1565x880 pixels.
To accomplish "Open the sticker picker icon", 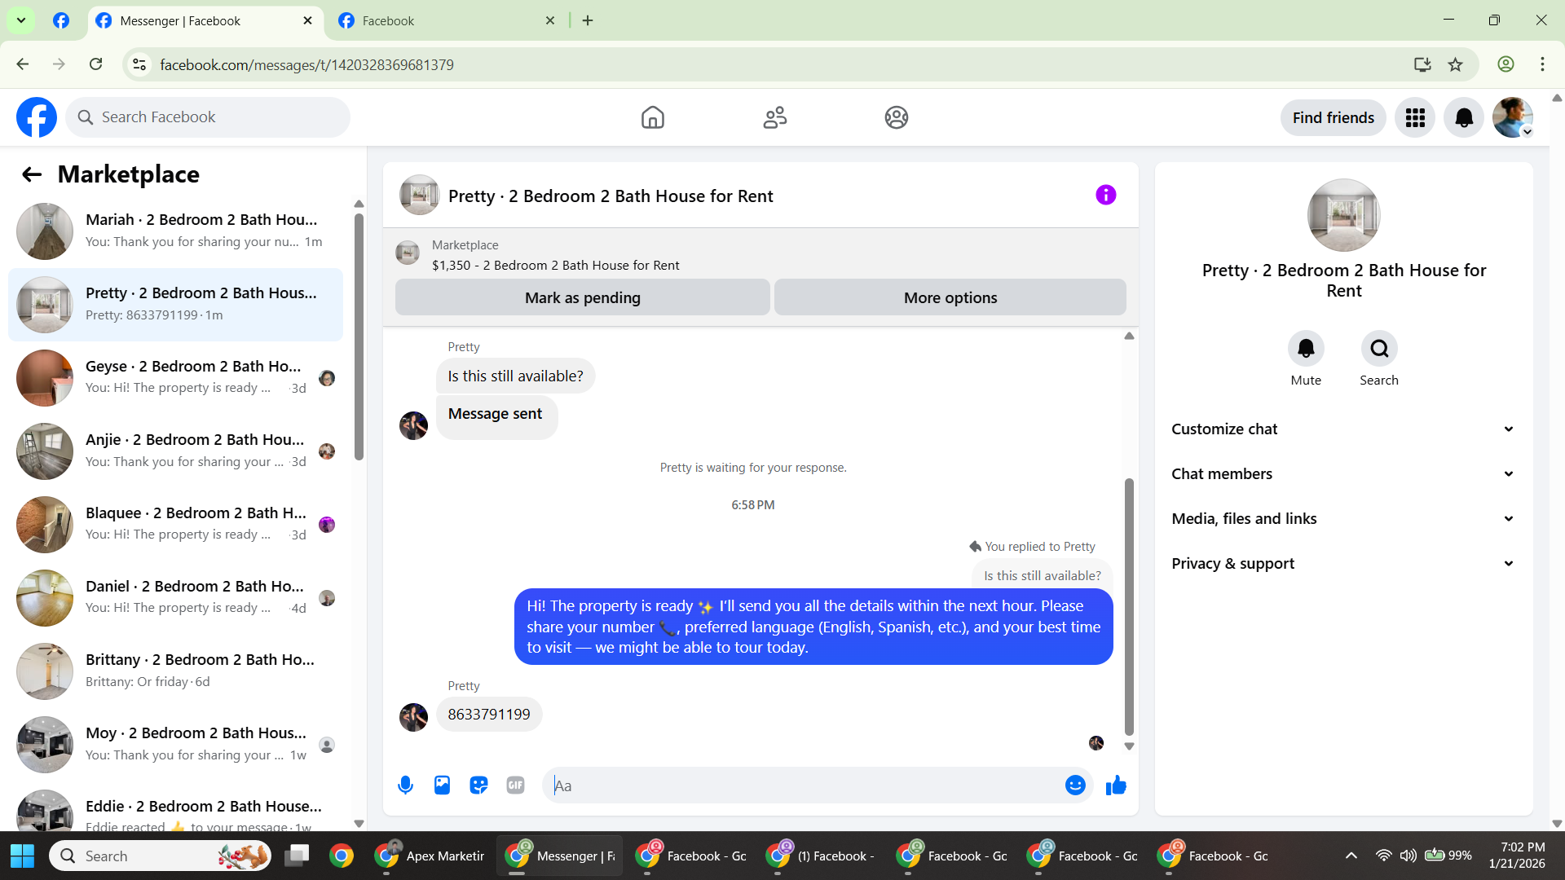I will coord(478,785).
